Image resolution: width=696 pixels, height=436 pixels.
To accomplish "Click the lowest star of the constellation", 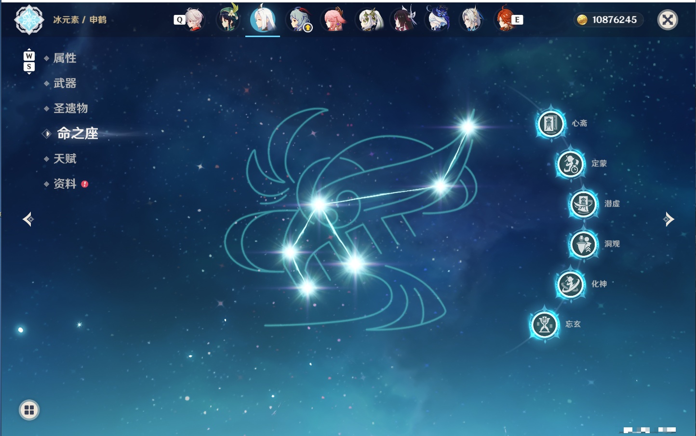I will tap(308, 289).
